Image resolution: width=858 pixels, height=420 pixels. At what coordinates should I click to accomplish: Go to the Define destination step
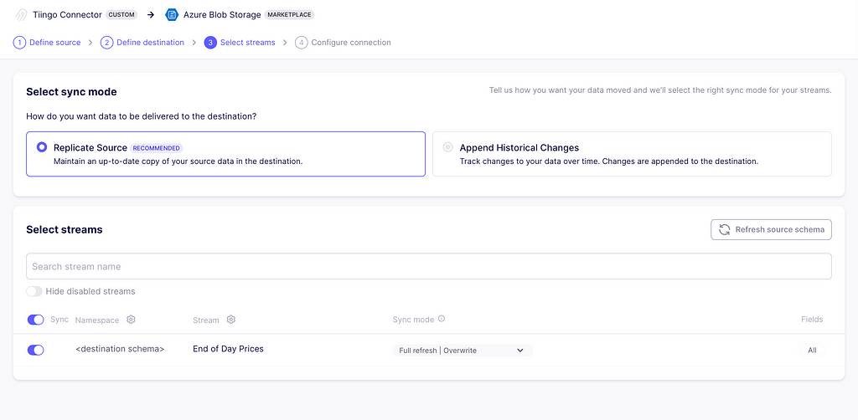coord(151,43)
